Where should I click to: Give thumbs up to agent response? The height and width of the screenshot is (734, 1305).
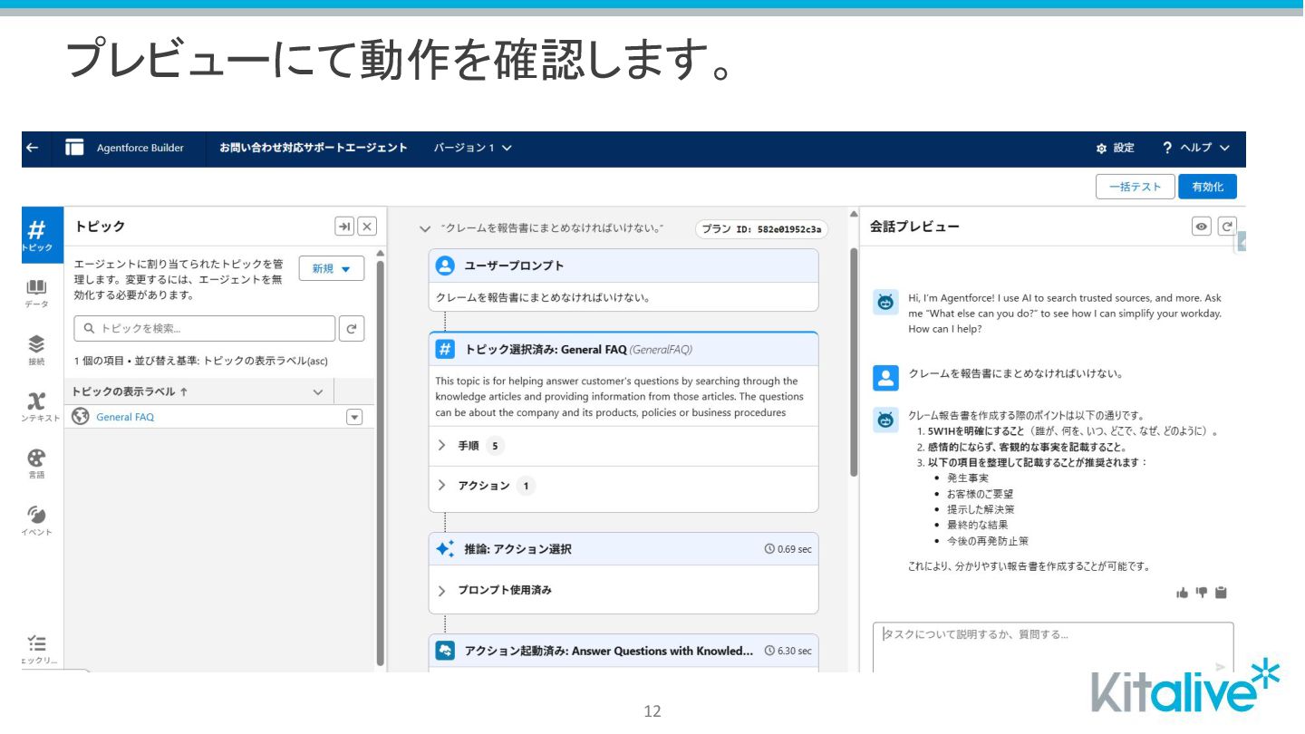(1182, 593)
